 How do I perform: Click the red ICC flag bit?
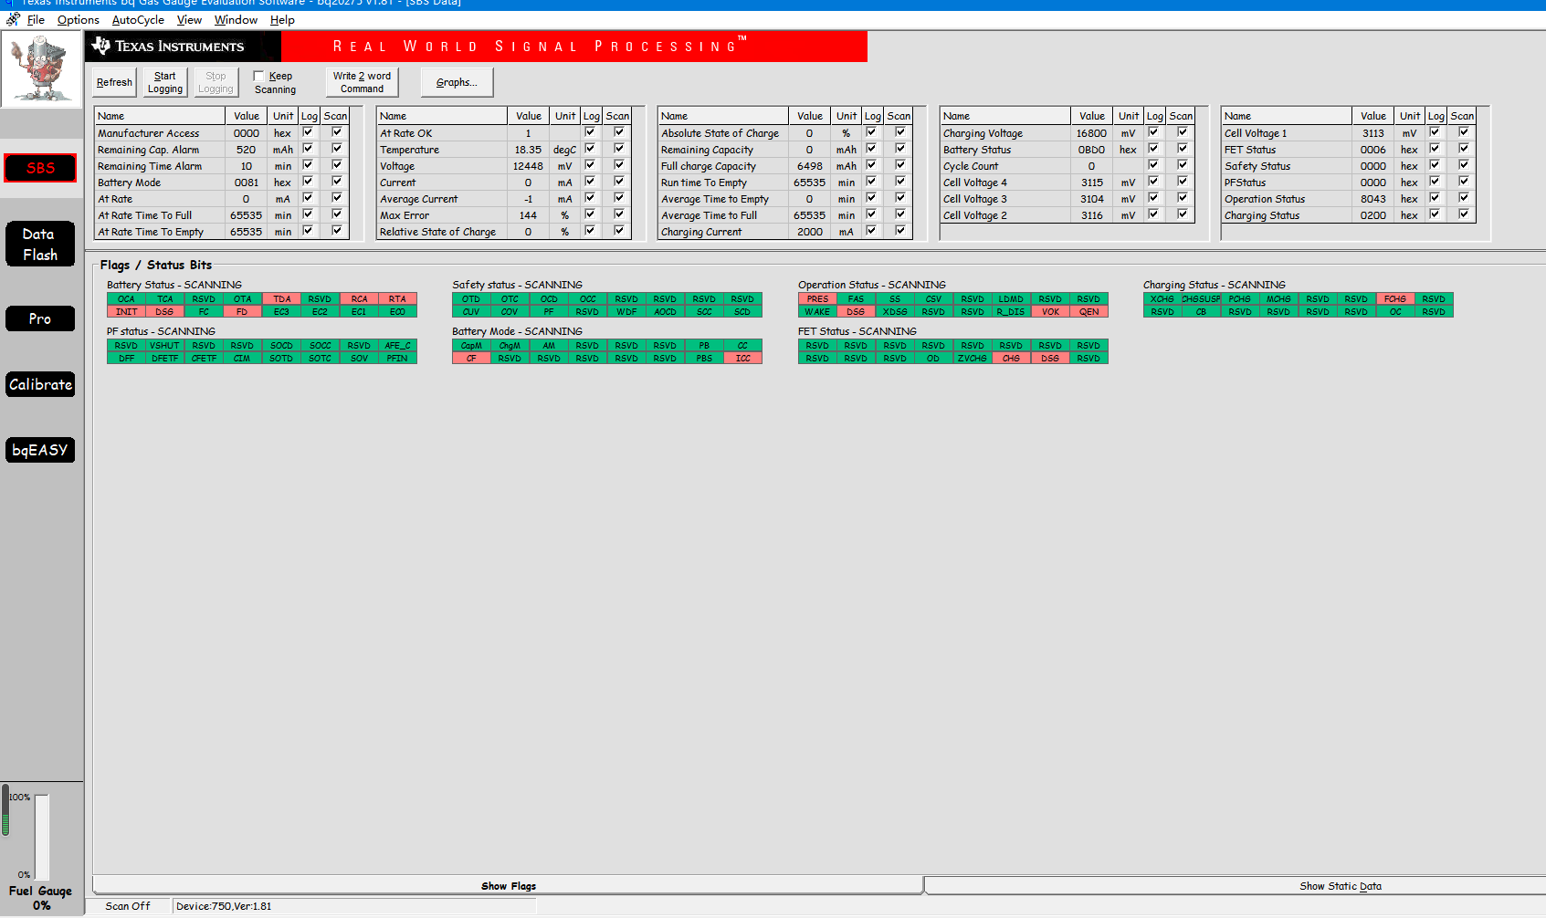pos(742,359)
